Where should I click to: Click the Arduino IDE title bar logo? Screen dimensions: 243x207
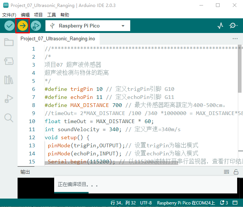pos(6,5)
